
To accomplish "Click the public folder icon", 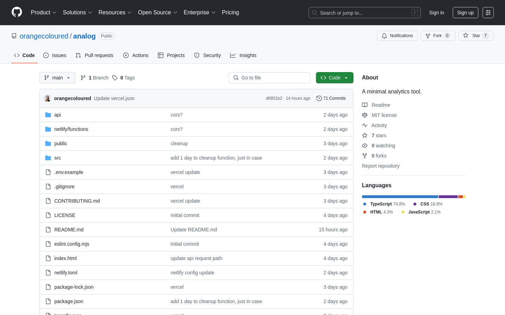I will (48, 143).
